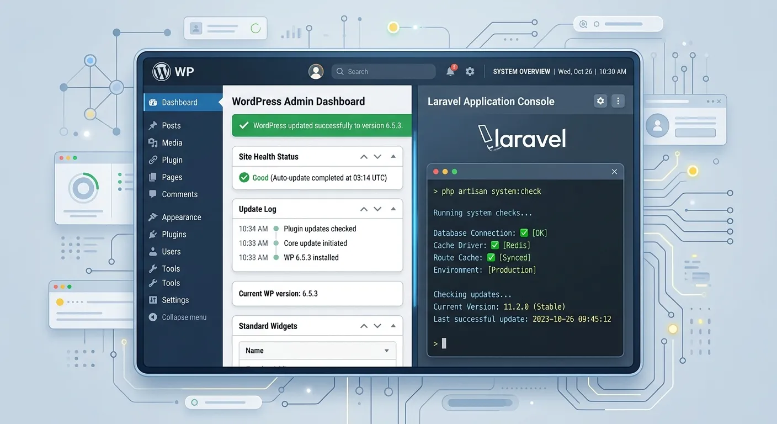
Task: Open settings gear in the top bar
Action: 470,71
